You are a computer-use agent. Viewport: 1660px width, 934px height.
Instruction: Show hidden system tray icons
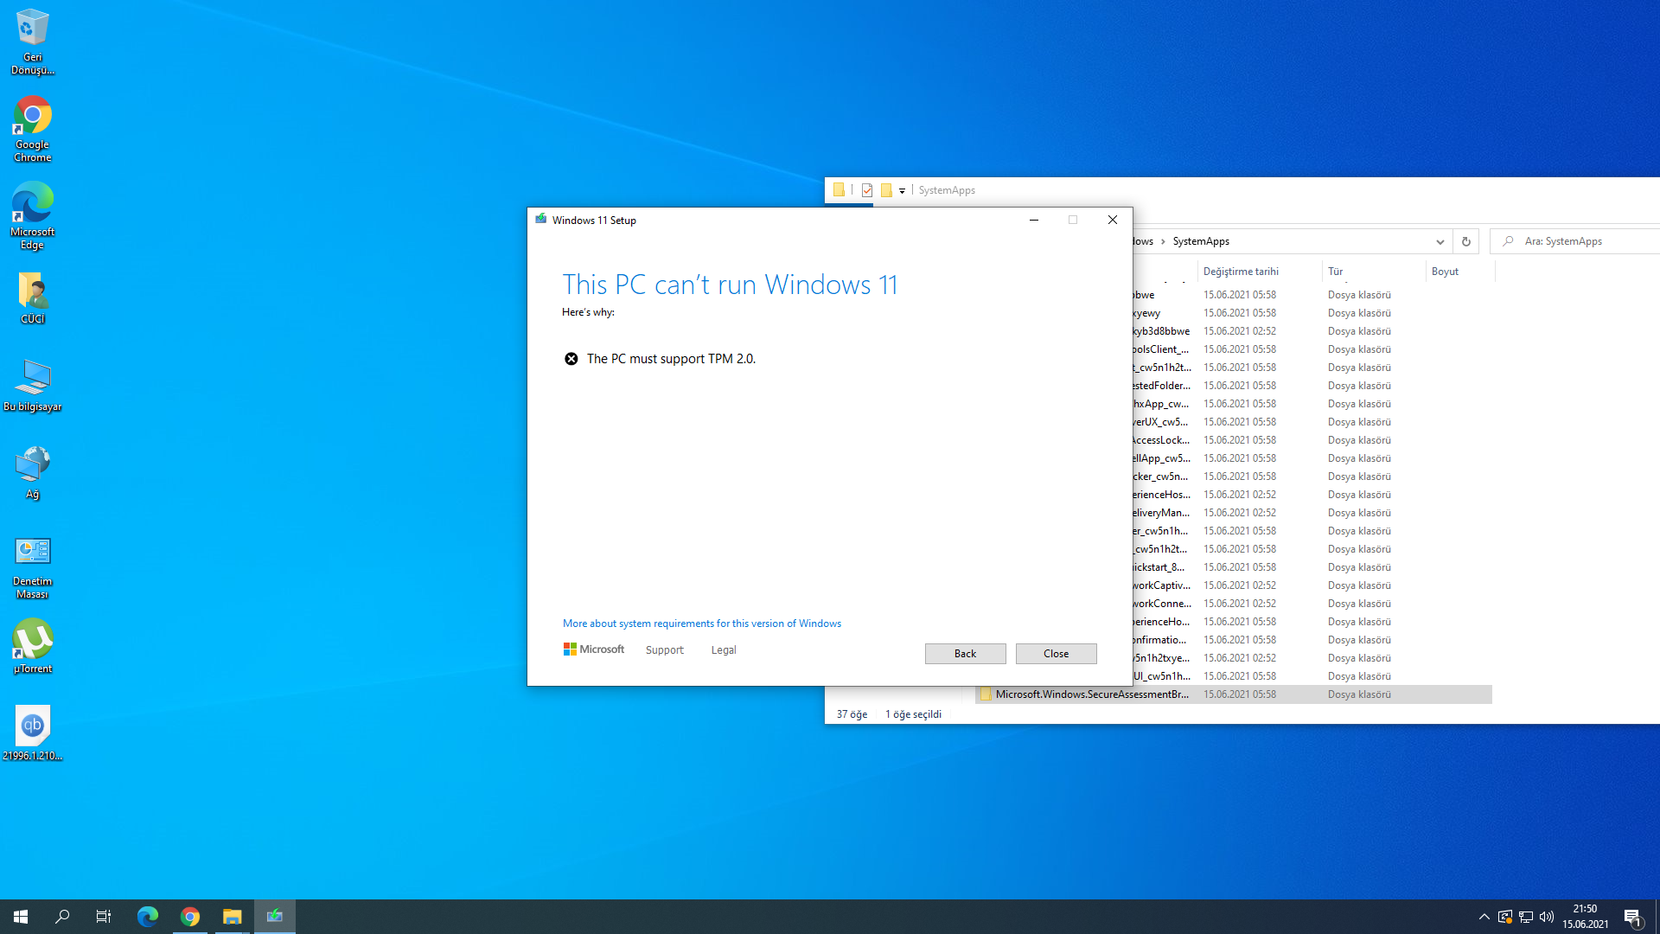point(1484,917)
